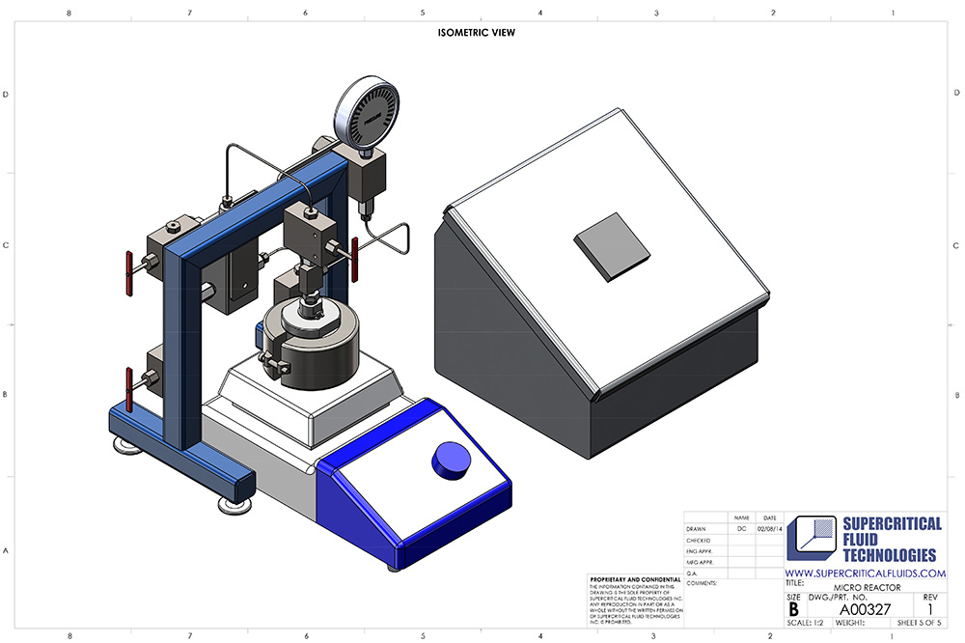Select the Supercritical Fluid Technologies logo icon
The height and width of the screenshot is (643, 965).
coord(812,539)
